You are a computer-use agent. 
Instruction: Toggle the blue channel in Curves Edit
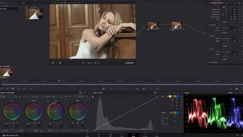[178, 97]
